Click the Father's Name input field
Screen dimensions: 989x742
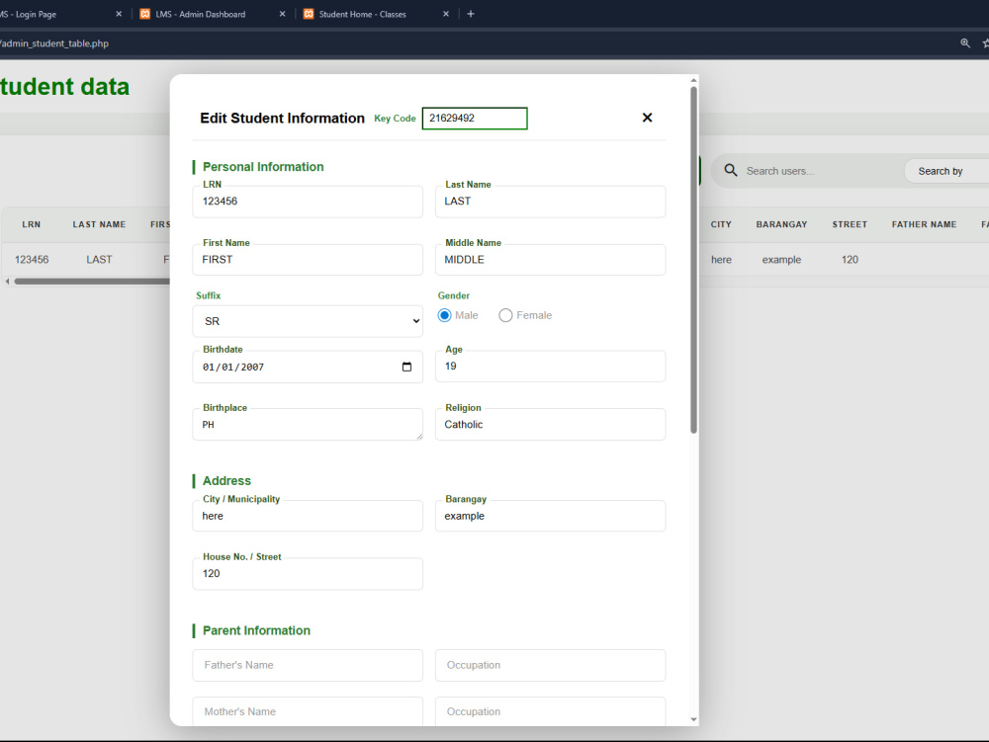pyautogui.click(x=308, y=665)
